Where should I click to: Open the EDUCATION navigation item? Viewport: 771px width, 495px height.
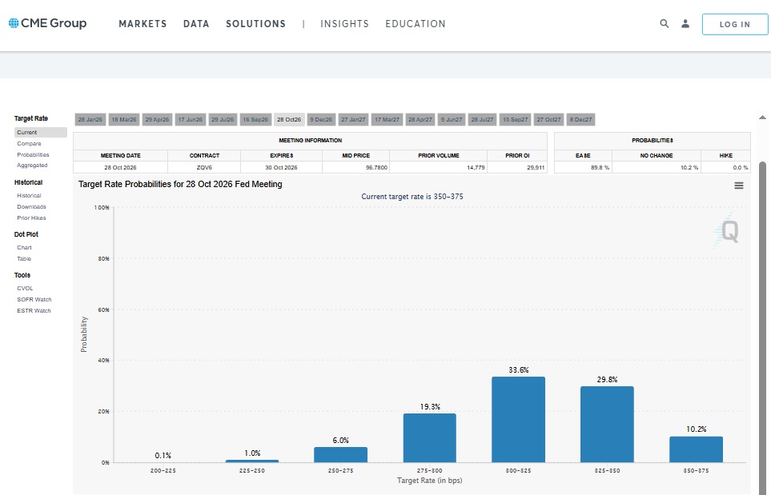click(x=415, y=24)
